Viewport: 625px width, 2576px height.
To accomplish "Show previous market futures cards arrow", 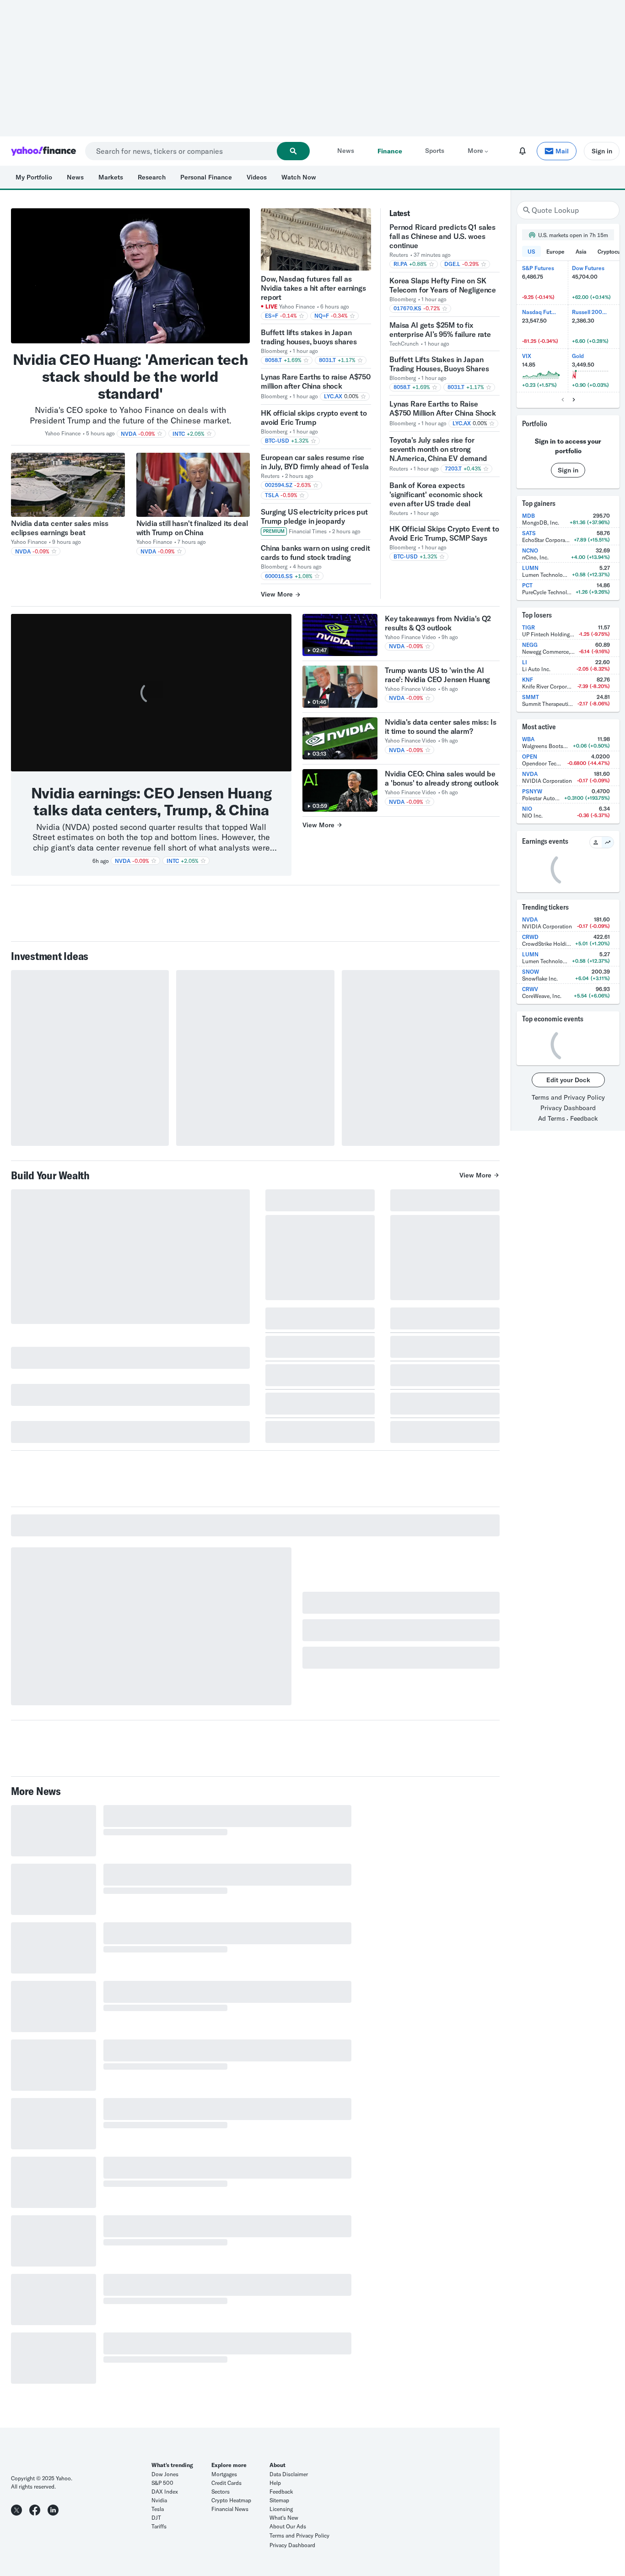I will pos(562,399).
